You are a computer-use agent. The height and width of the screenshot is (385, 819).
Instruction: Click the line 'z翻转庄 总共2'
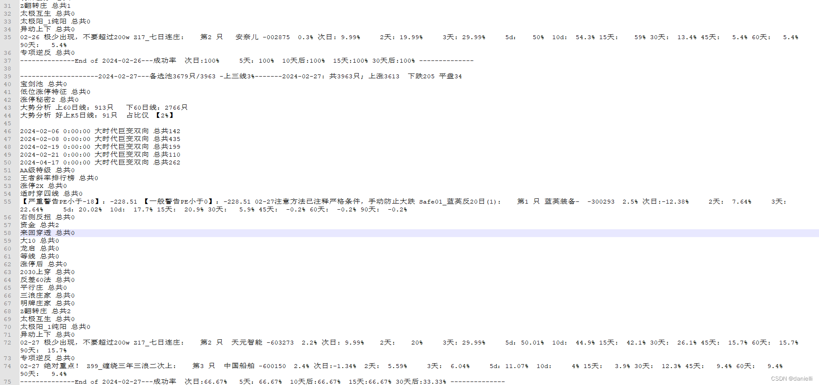[x=45, y=311]
